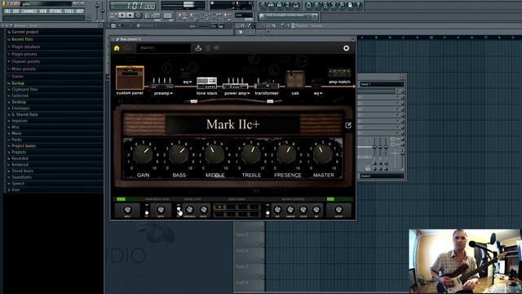Image resolution: width=522 pixels, height=294 pixels.
Task: Open the Sliced beats folder
Action: pos(22,171)
